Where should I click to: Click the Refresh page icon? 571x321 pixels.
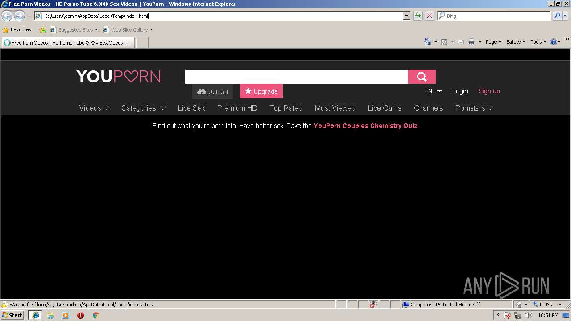tap(418, 16)
